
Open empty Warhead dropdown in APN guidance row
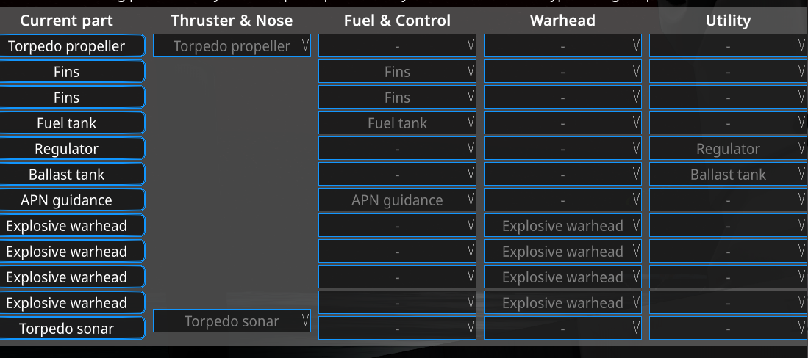pos(562,200)
